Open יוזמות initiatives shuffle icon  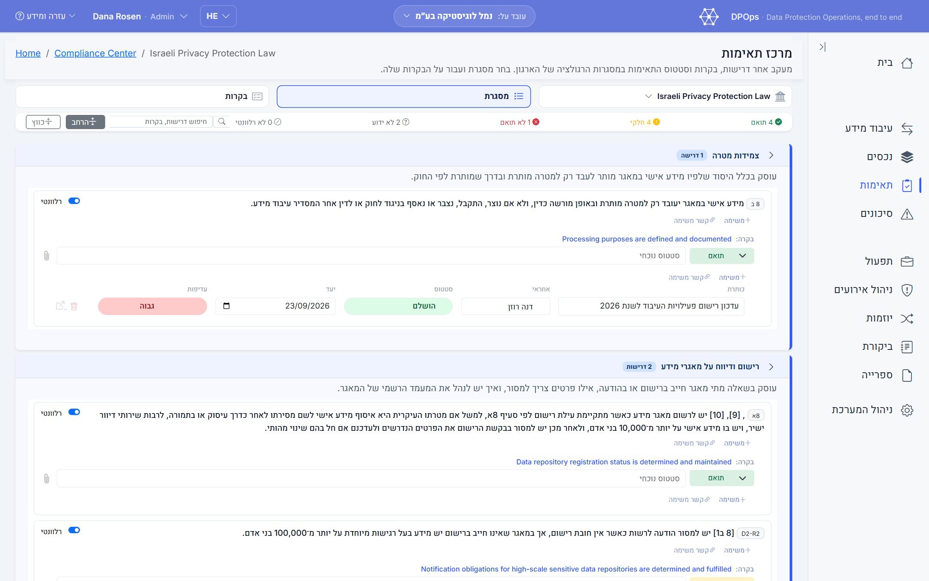(x=907, y=318)
